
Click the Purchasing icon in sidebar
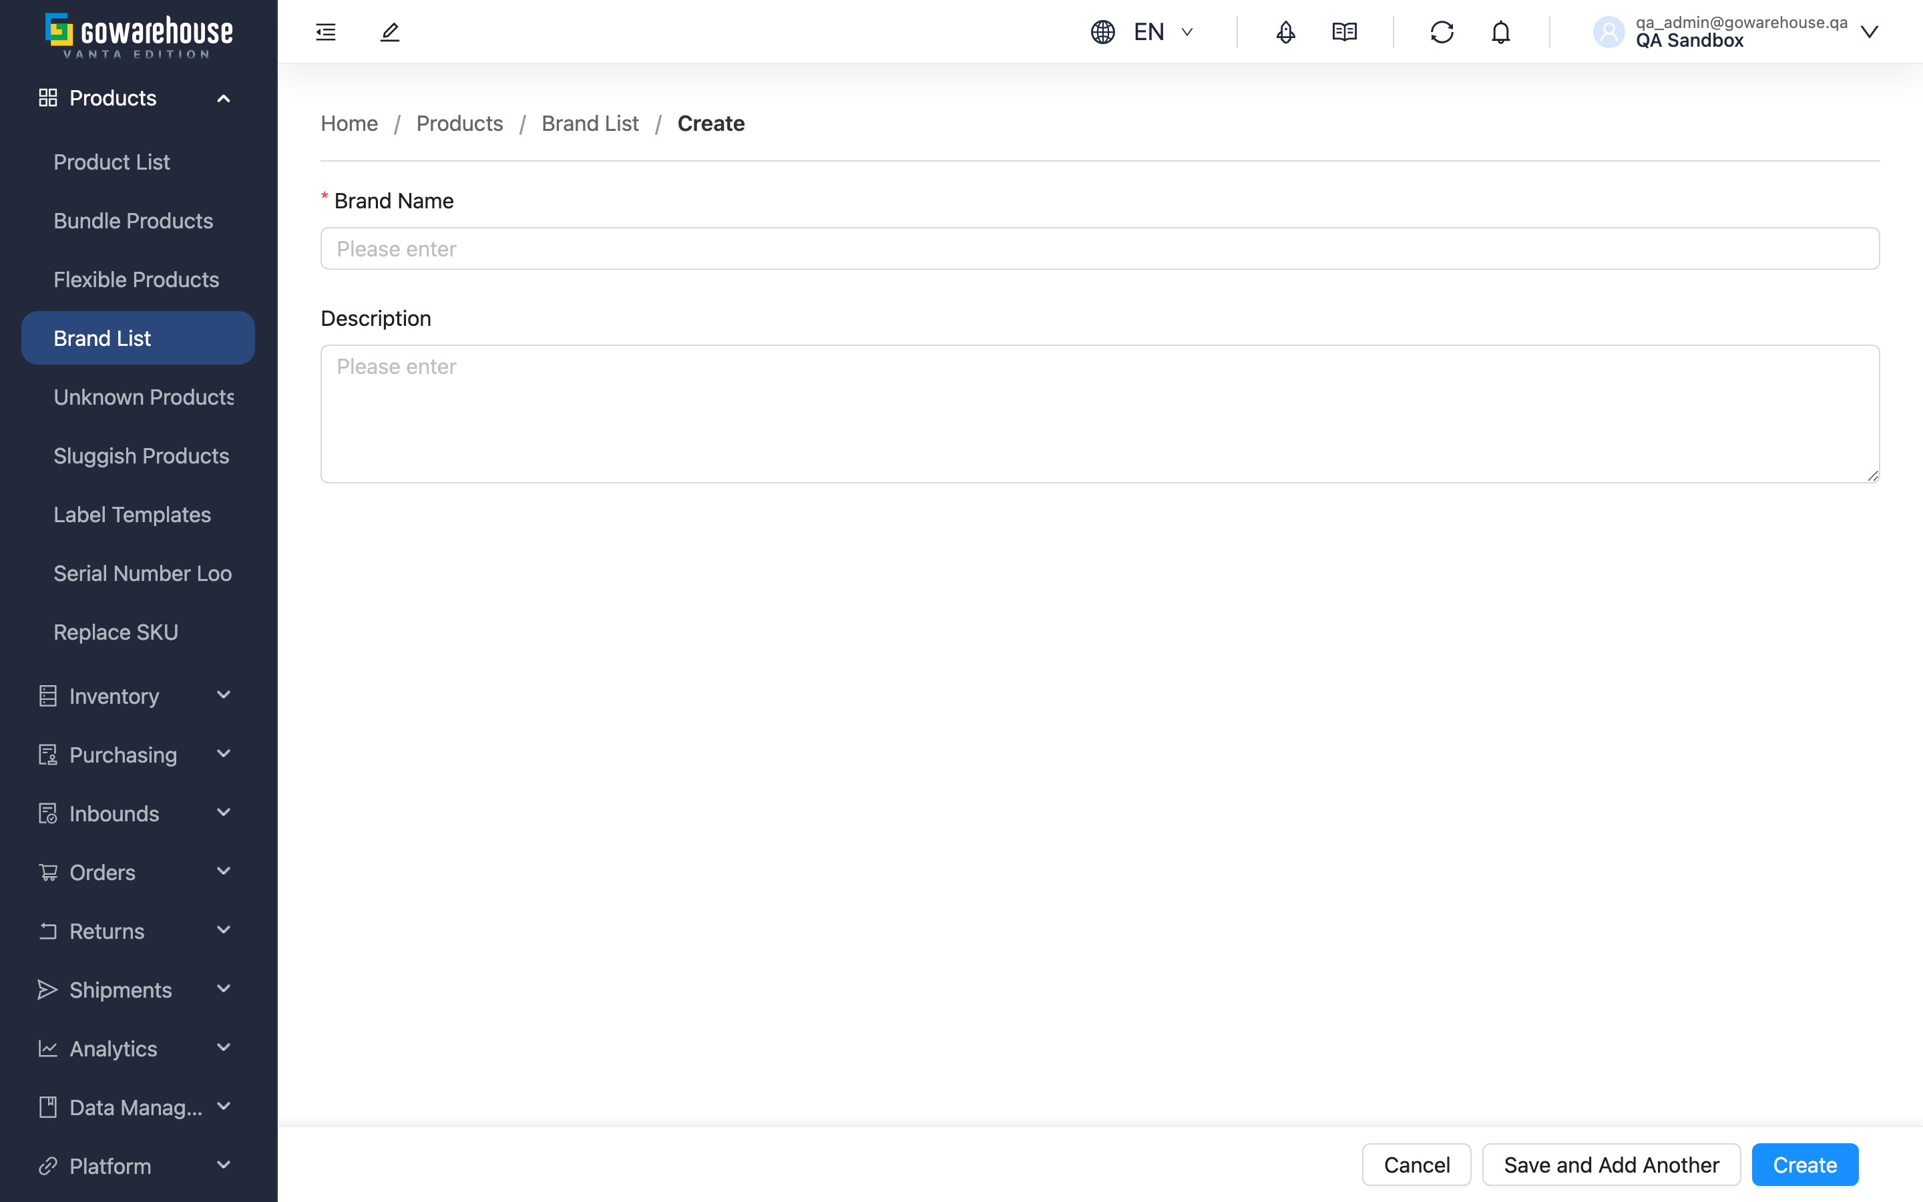click(47, 755)
